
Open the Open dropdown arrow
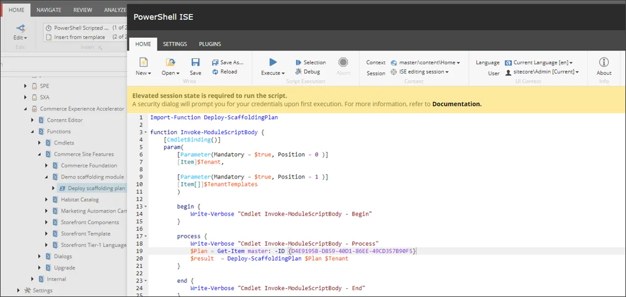coord(178,73)
